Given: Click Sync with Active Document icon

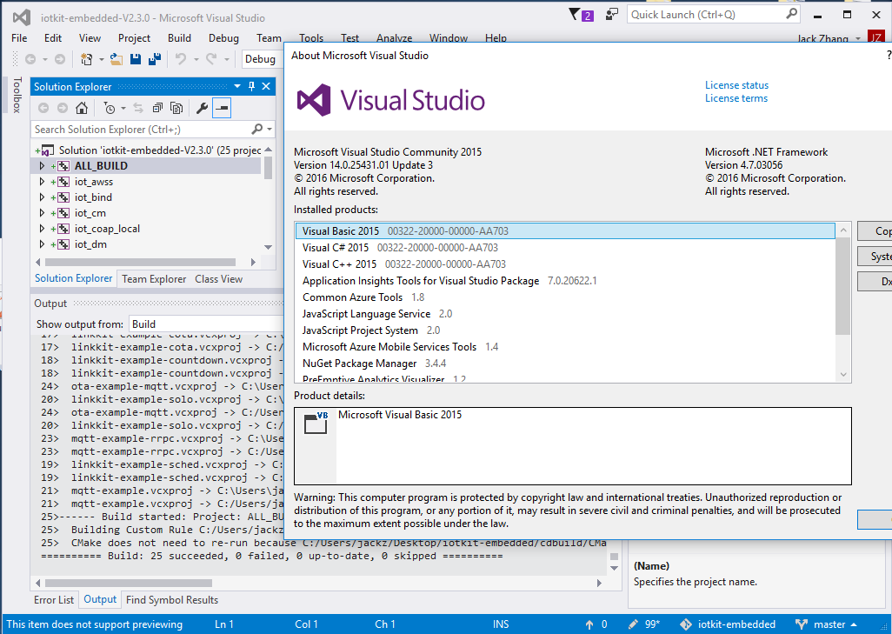Looking at the screenshot, I should click(138, 108).
